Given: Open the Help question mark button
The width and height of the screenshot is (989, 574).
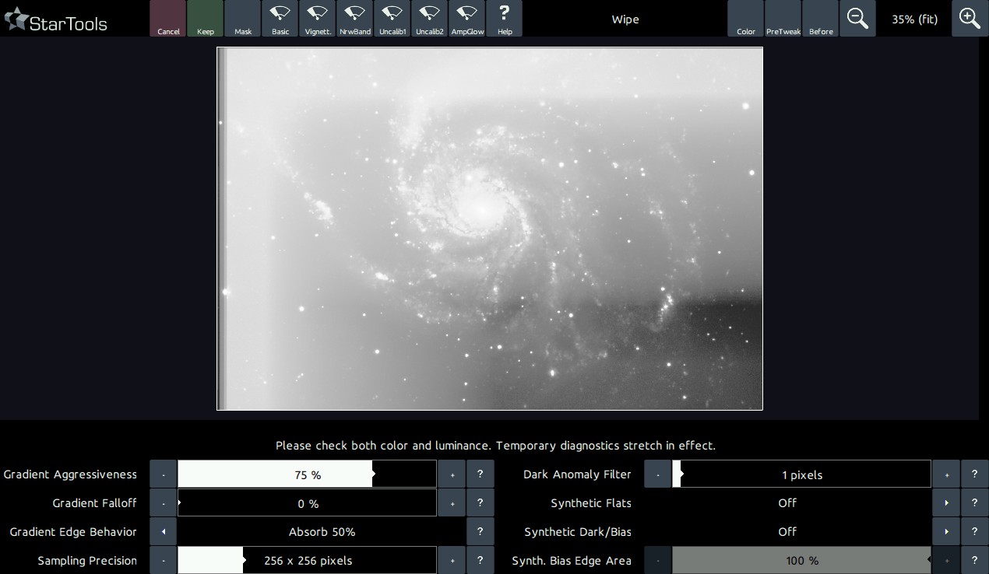Looking at the screenshot, I should coord(504,19).
